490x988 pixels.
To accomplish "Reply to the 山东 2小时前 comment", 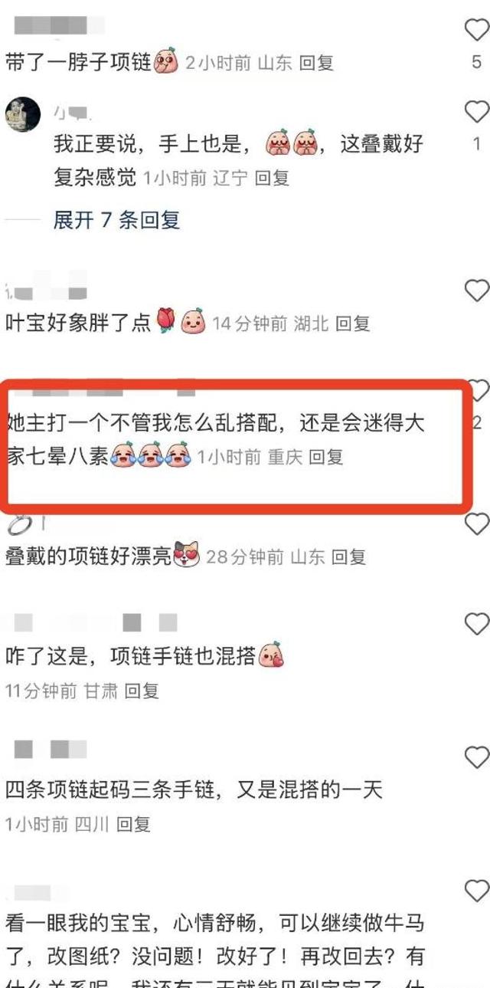I will click(x=316, y=62).
